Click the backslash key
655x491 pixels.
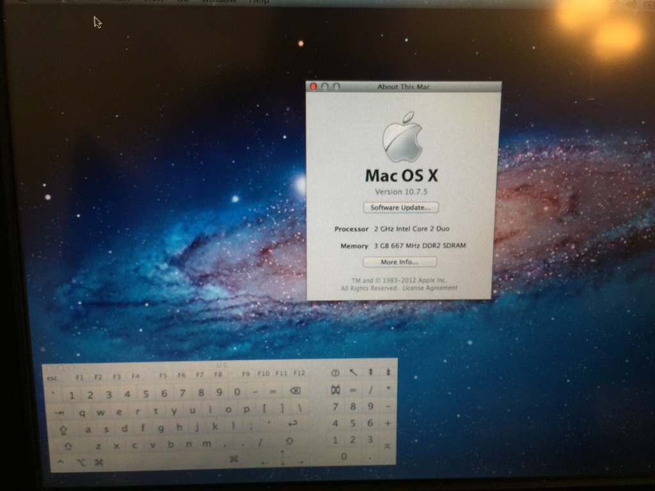click(299, 408)
